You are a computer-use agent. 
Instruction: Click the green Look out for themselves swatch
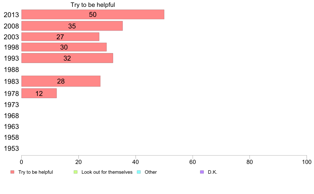click(76, 172)
